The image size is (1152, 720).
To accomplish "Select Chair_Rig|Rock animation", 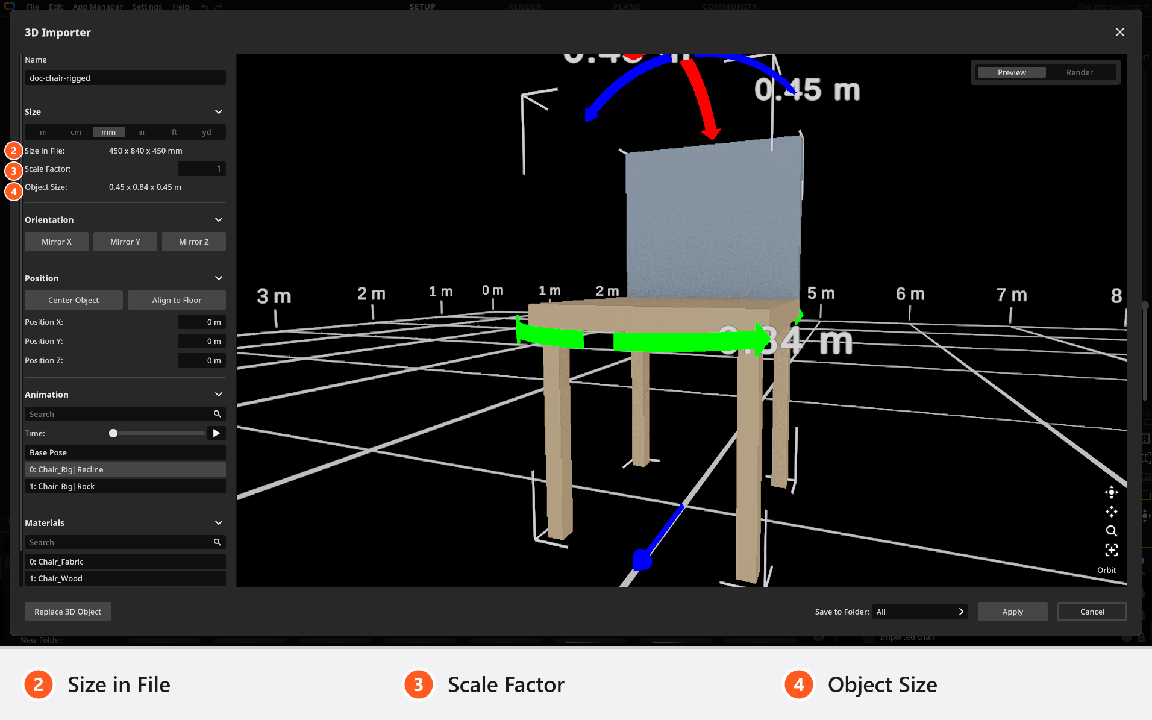I will click(125, 486).
